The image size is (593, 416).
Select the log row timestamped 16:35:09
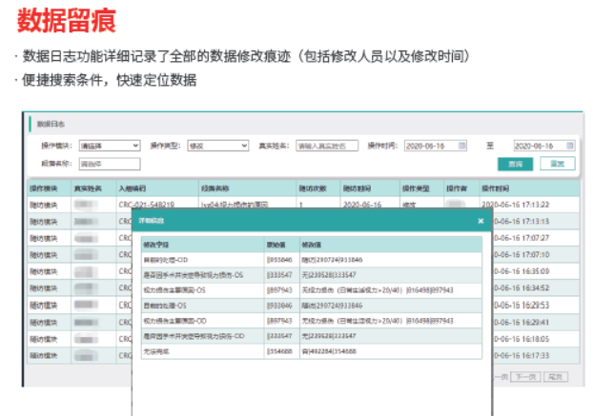pyautogui.click(x=303, y=271)
